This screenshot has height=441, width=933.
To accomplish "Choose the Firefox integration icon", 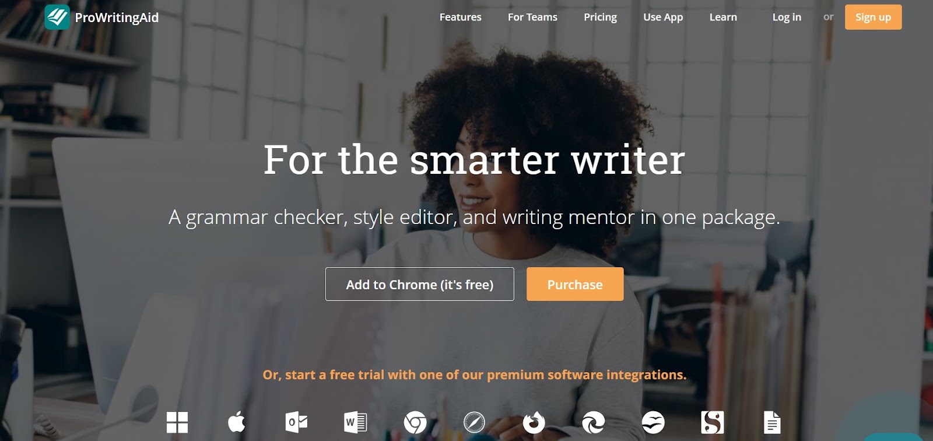I will tap(534, 422).
